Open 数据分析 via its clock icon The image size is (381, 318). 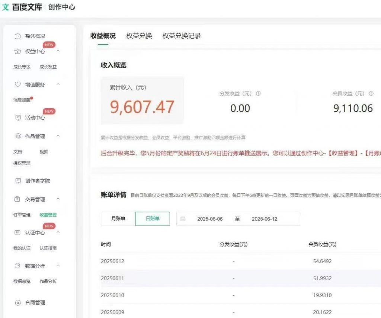coord(17,266)
